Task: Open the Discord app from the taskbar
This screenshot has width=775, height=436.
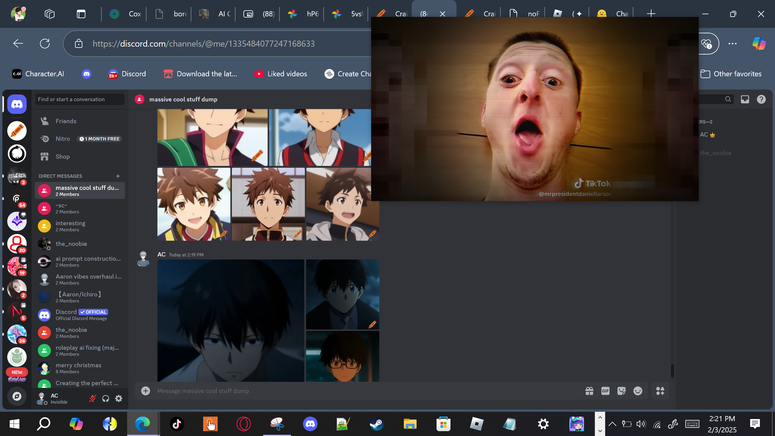Action: coord(310,424)
